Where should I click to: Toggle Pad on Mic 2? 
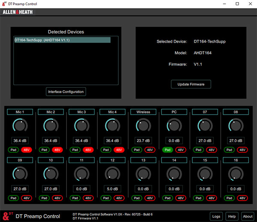44,150
